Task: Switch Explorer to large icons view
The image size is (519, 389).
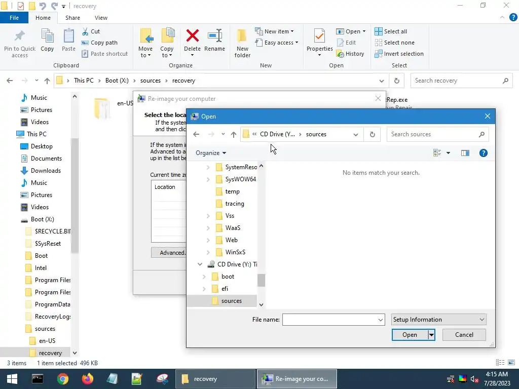Action: pyautogui.click(x=511, y=363)
